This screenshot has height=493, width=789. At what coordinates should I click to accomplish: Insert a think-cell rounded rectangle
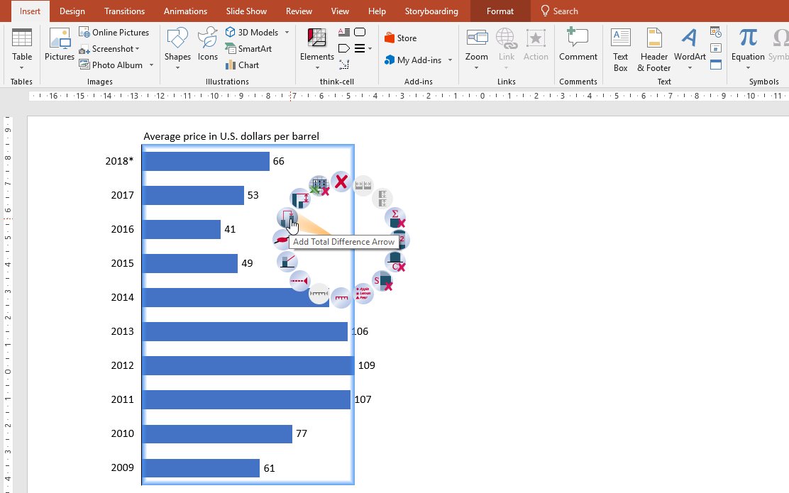click(x=360, y=32)
